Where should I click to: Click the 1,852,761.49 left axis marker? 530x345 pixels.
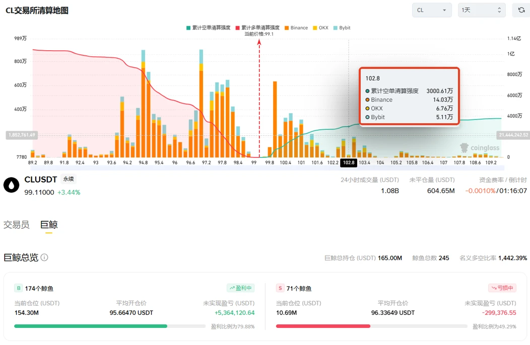point(22,135)
